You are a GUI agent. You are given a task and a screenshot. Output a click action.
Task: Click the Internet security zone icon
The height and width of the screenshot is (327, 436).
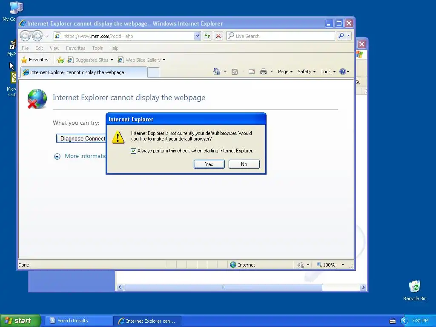pos(233,265)
